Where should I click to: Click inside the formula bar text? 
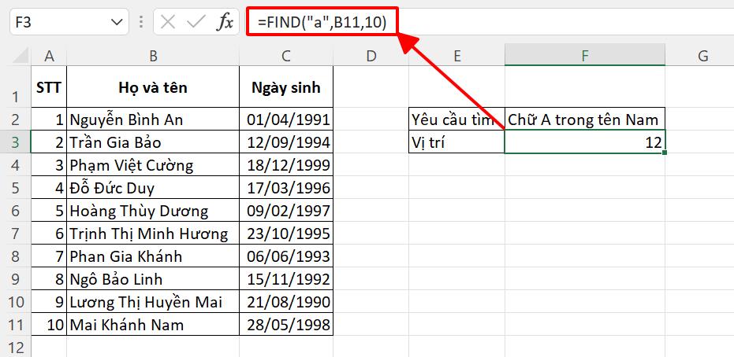pos(322,22)
